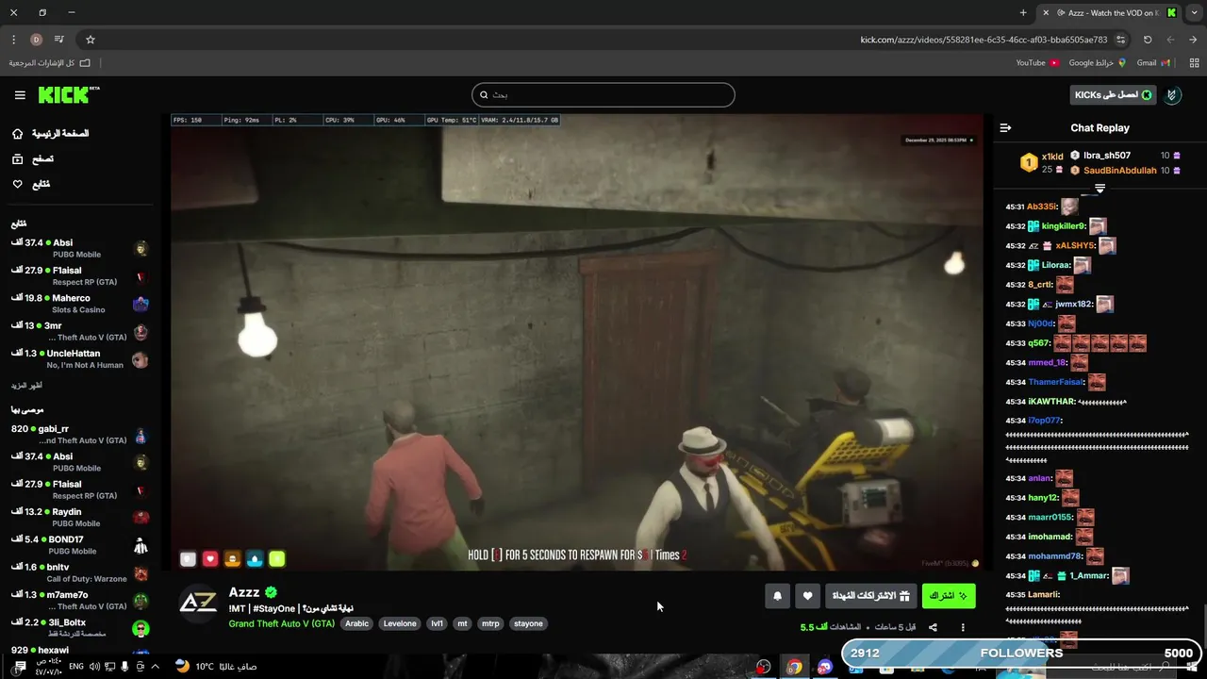Select the lvl1 tag
1207x679 pixels.
[438, 623]
